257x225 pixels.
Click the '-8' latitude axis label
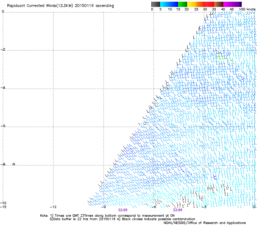click(x=3, y=164)
